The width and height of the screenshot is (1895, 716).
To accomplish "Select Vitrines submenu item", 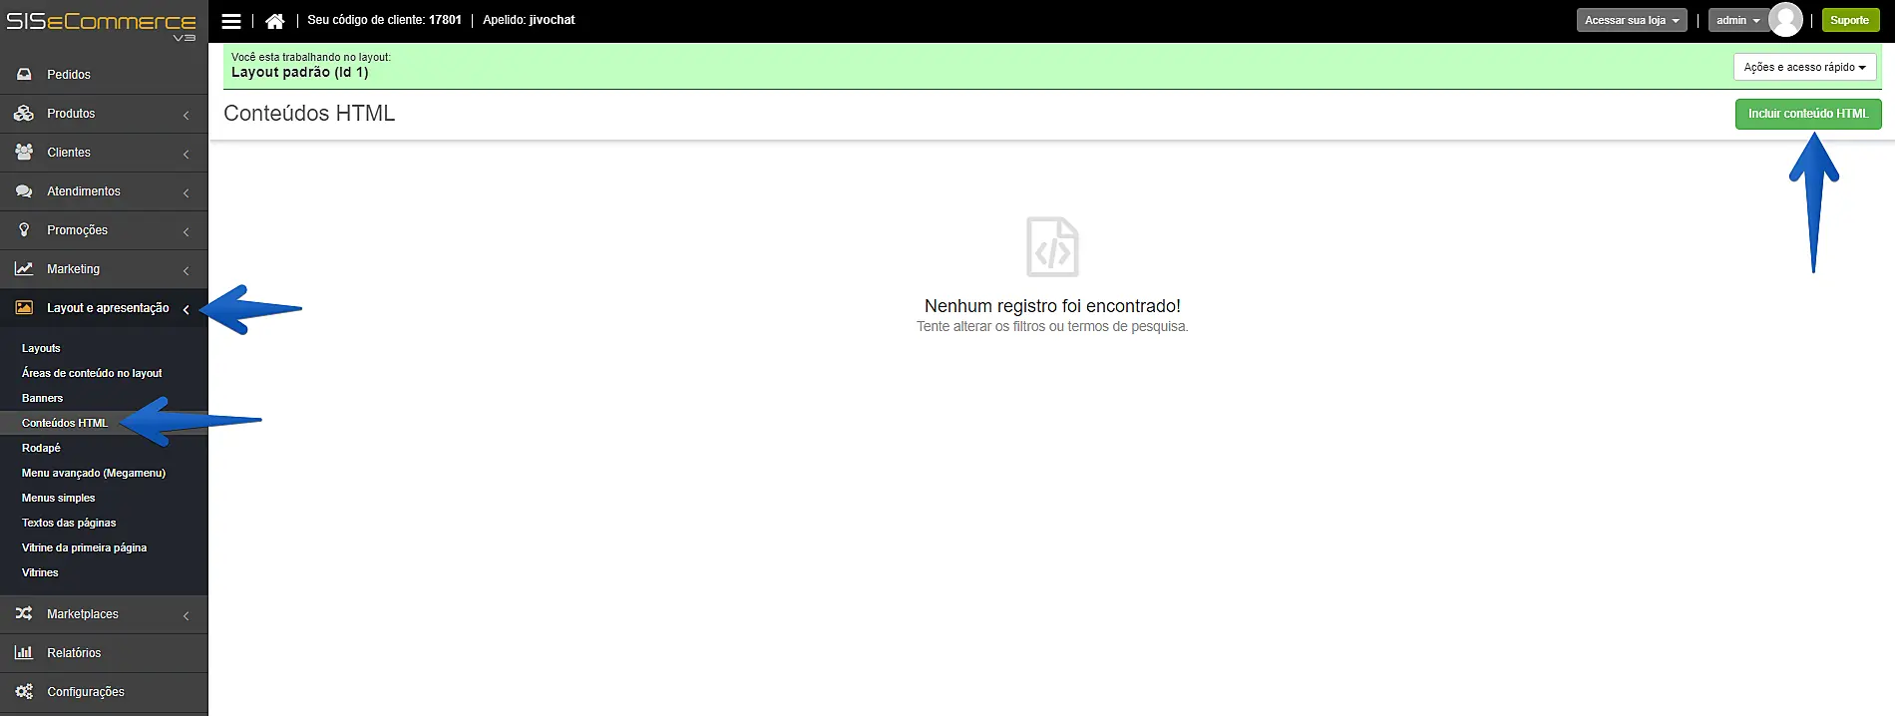I will (40, 572).
